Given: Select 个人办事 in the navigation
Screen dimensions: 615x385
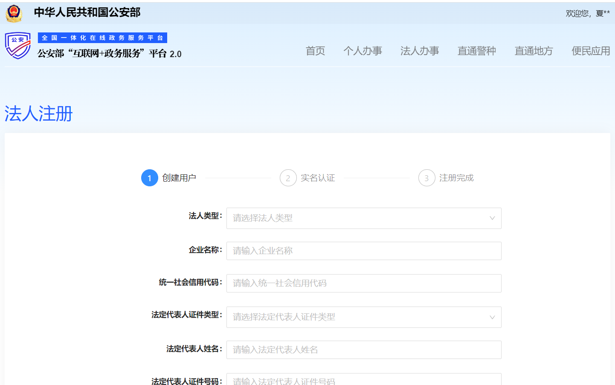Looking at the screenshot, I should (x=363, y=51).
